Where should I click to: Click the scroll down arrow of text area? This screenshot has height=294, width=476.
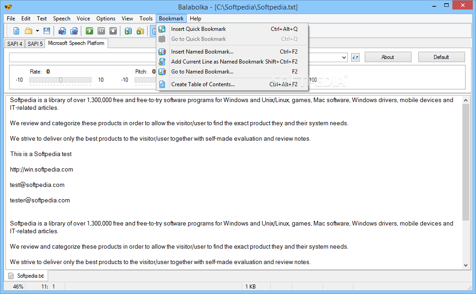[x=466, y=265]
